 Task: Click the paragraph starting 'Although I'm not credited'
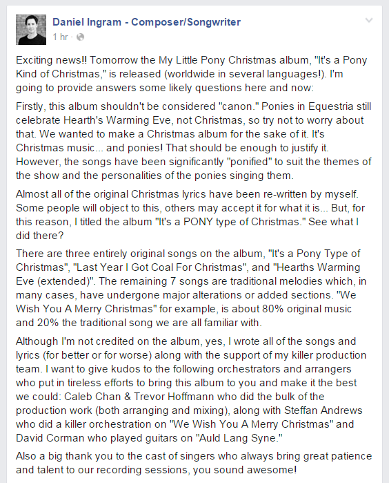[x=191, y=390]
